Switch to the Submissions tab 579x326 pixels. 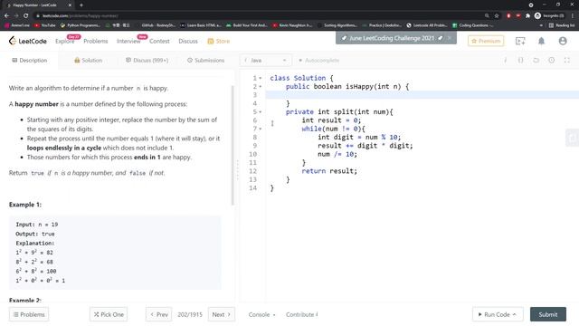pyautogui.click(x=205, y=61)
